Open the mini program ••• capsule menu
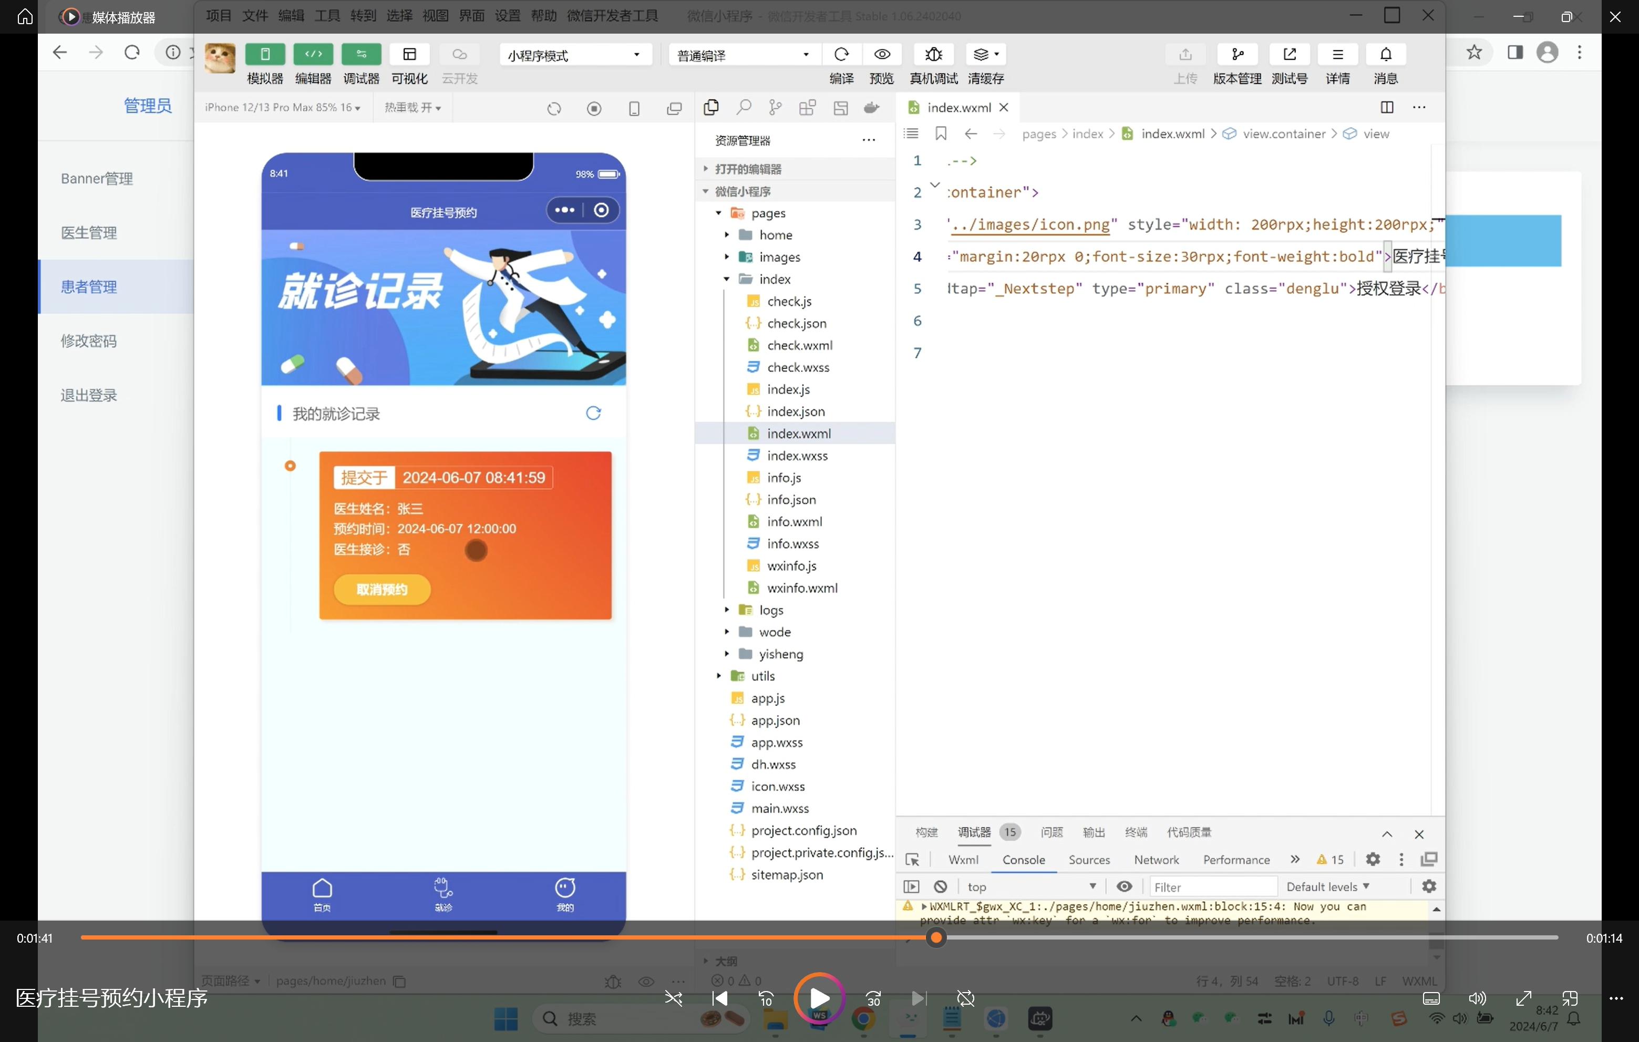Image resolution: width=1639 pixels, height=1042 pixels. click(x=565, y=210)
